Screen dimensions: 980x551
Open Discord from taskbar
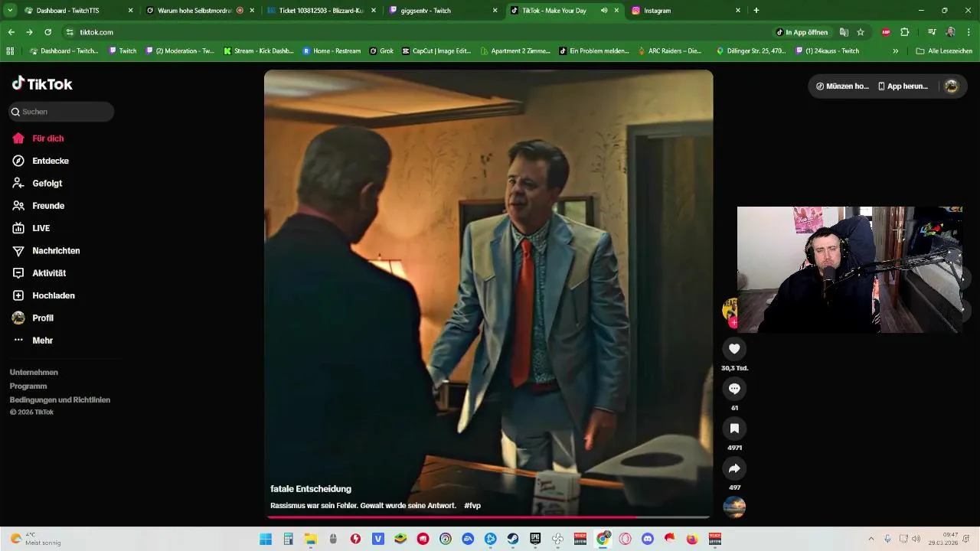coord(648,539)
